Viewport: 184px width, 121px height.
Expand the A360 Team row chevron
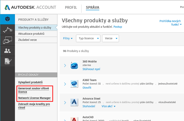[x=65, y=84]
